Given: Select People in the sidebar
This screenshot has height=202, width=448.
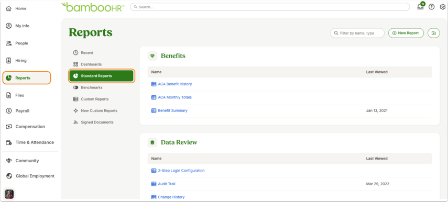Looking at the screenshot, I should [x=21, y=43].
